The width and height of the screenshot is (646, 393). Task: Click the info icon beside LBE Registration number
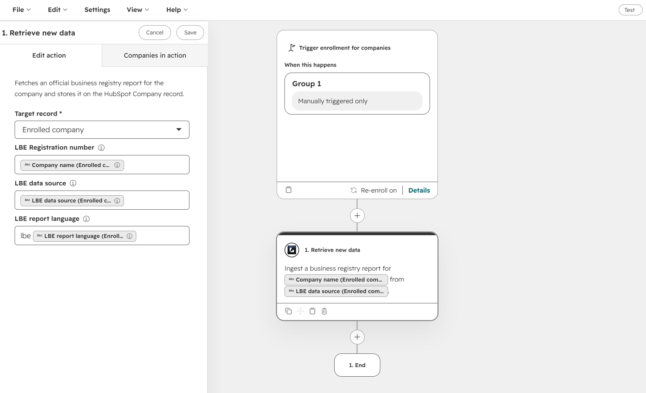[101, 148]
